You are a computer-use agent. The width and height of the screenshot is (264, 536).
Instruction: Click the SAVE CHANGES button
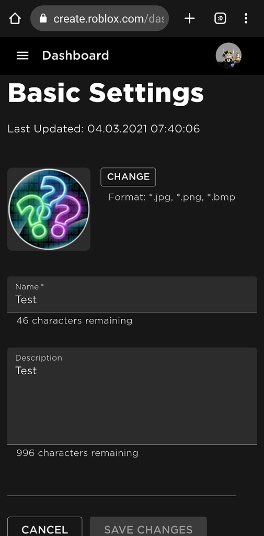pyautogui.click(x=148, y=527)
